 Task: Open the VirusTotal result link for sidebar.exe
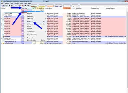23,37
